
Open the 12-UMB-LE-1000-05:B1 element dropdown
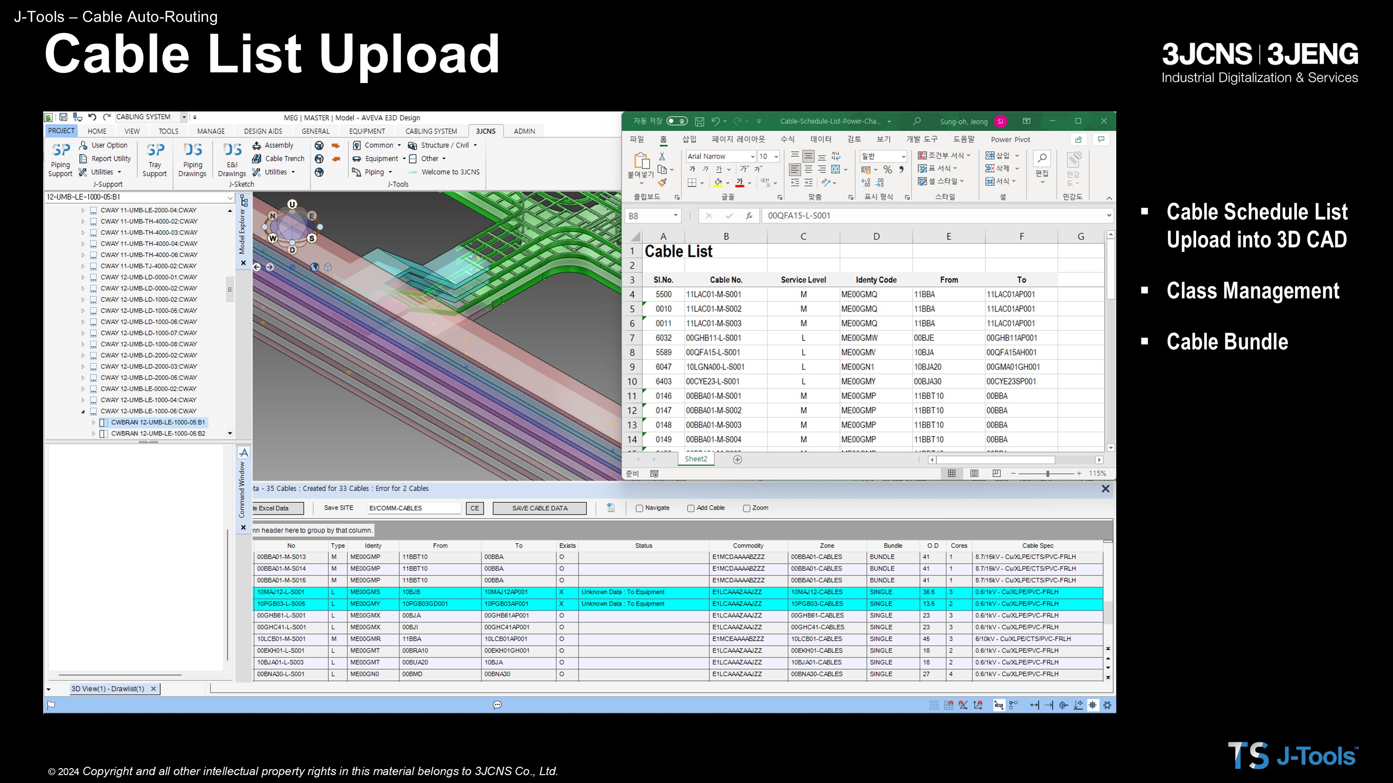230,198
